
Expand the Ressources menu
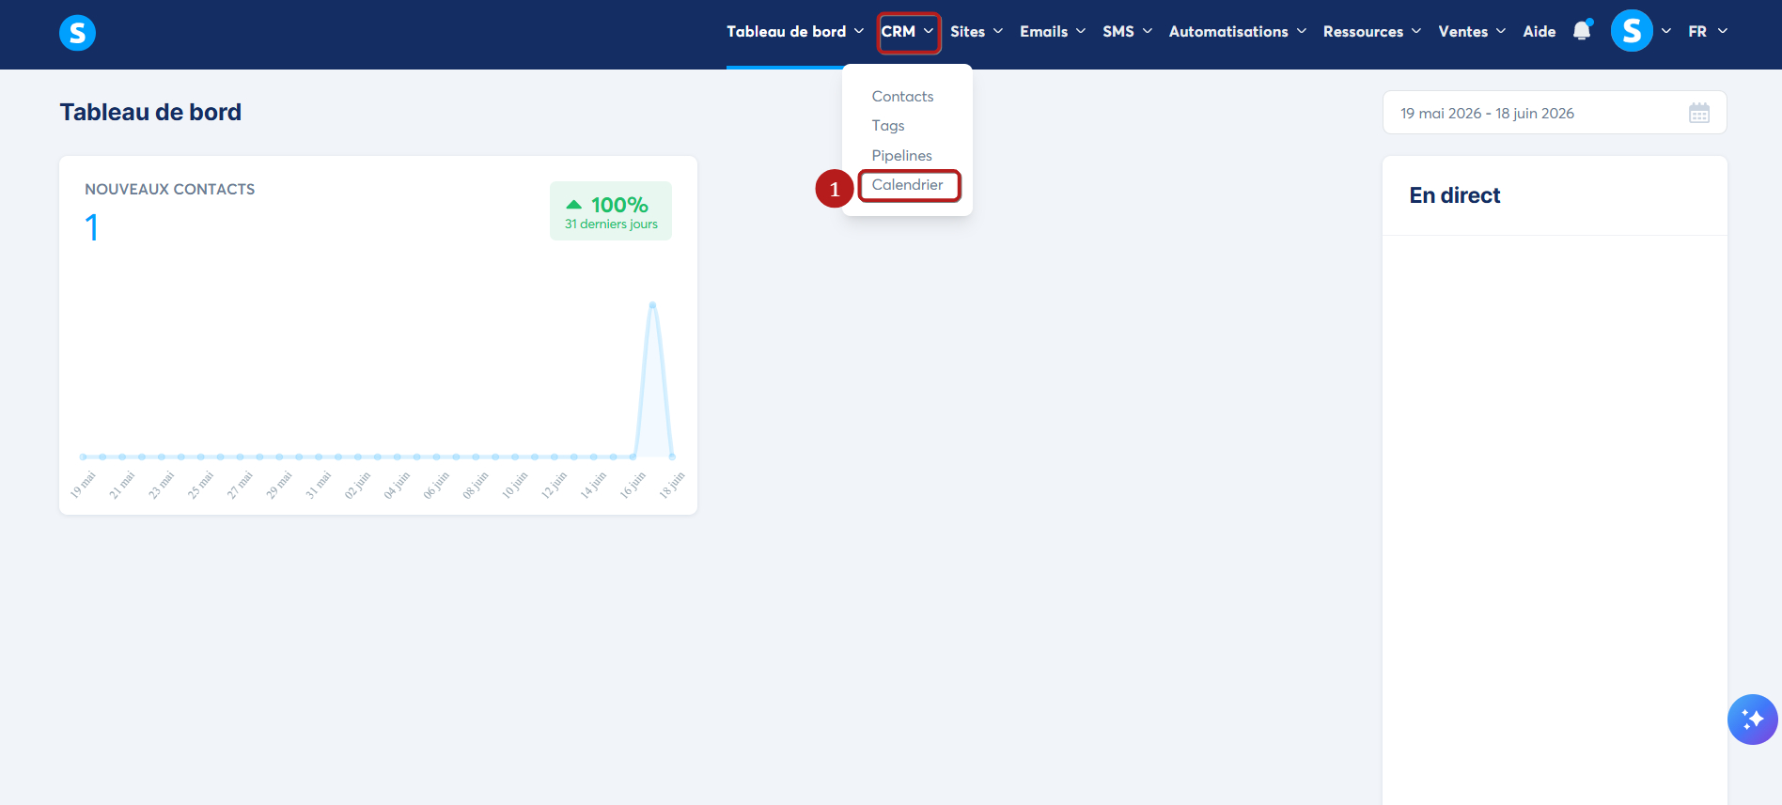(1372, 31)
